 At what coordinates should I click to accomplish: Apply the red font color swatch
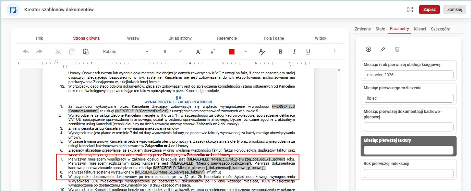tap(232, 52)
